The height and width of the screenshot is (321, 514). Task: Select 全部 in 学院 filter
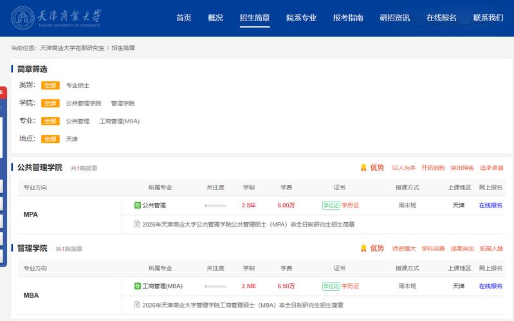(x=50, y=103)
